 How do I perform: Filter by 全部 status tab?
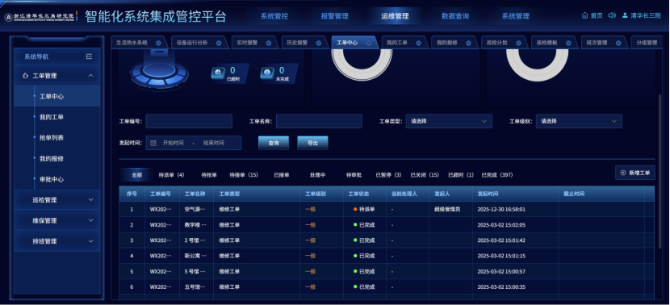(x=136, y=175)
